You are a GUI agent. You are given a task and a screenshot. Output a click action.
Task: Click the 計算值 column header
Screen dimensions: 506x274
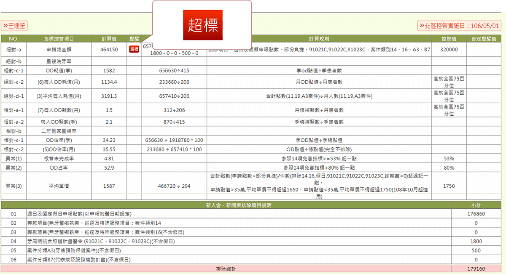click(x=109, y=39)
